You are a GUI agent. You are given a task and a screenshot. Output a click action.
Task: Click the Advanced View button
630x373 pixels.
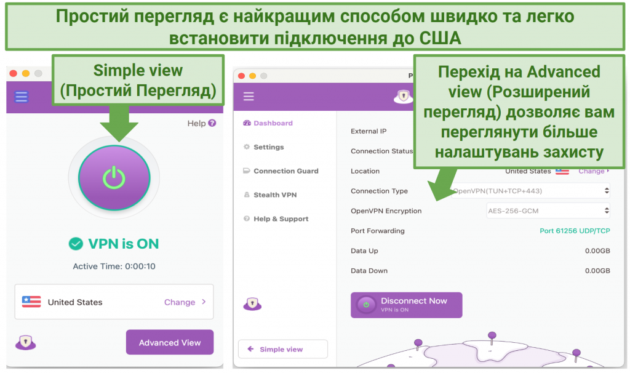pos(170,342)
